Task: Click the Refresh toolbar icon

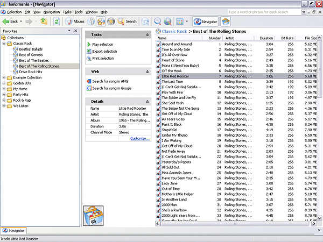Action: pos(57,22)
